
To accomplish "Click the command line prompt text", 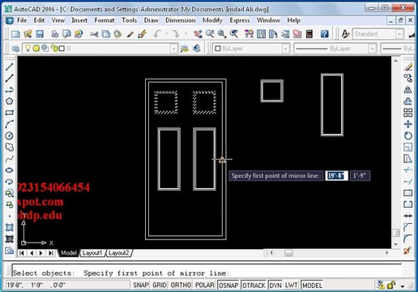I will [x=121, y=273].
